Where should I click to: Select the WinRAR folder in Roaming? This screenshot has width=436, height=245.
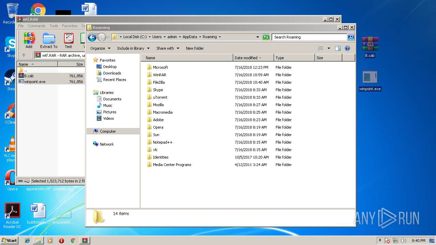tap(159, 75)
